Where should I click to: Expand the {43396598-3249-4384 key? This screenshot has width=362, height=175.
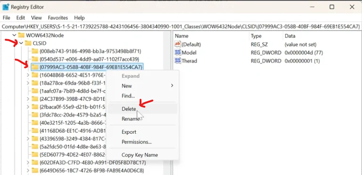coord(28,139)
